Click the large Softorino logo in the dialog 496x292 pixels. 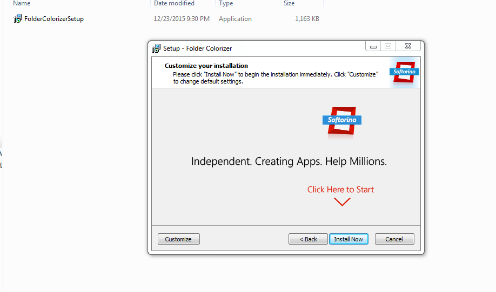click(342, 121)
